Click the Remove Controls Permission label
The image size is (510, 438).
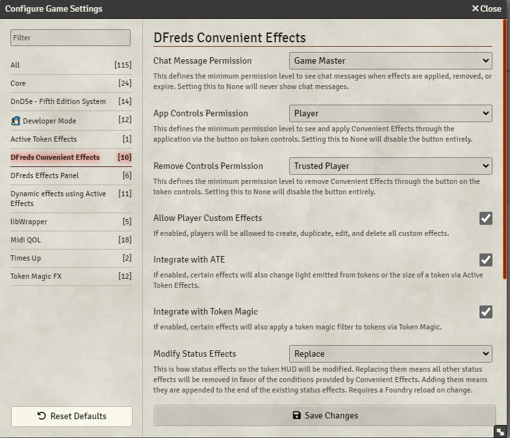[208, 166]
